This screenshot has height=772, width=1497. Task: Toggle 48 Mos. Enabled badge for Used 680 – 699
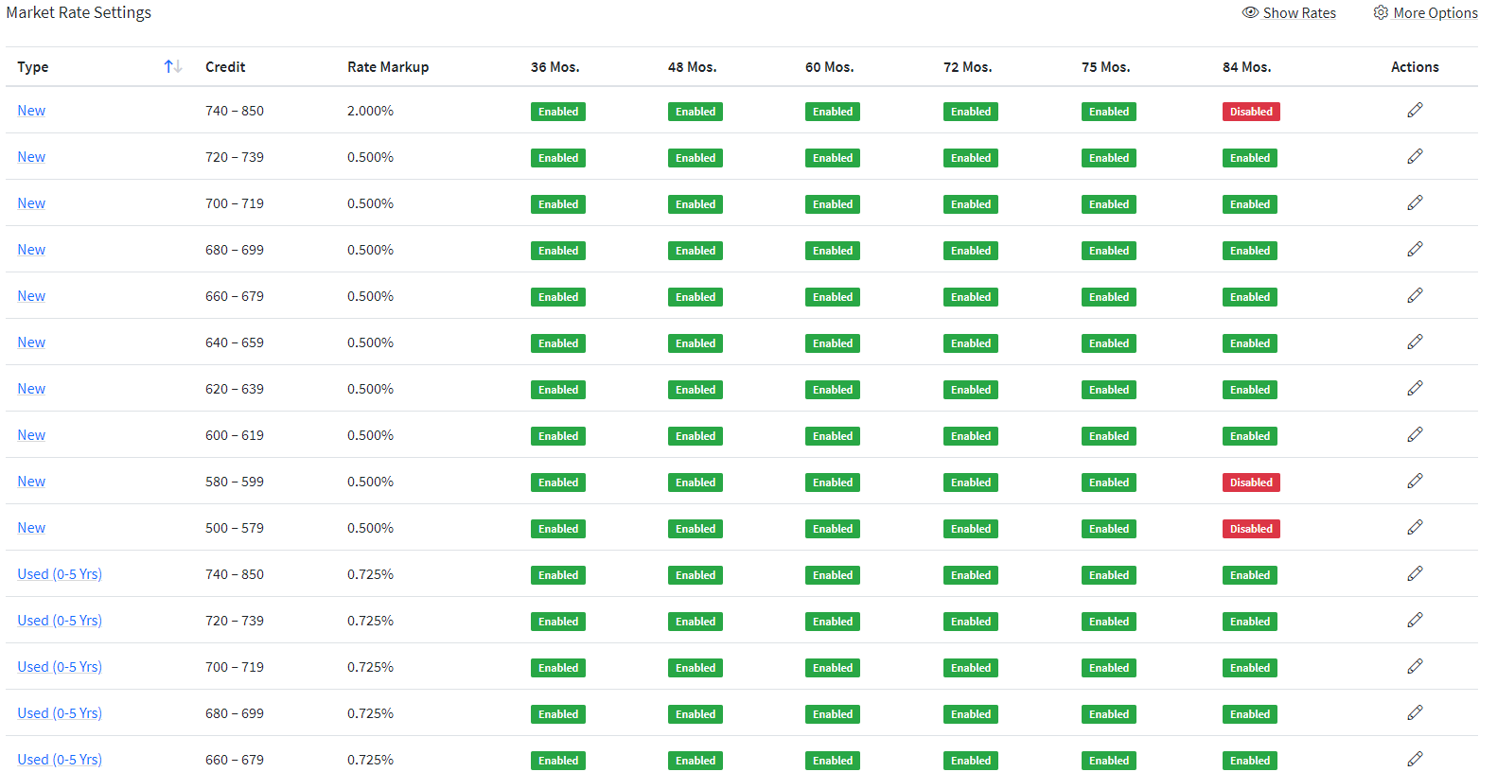tap(696, 714)
